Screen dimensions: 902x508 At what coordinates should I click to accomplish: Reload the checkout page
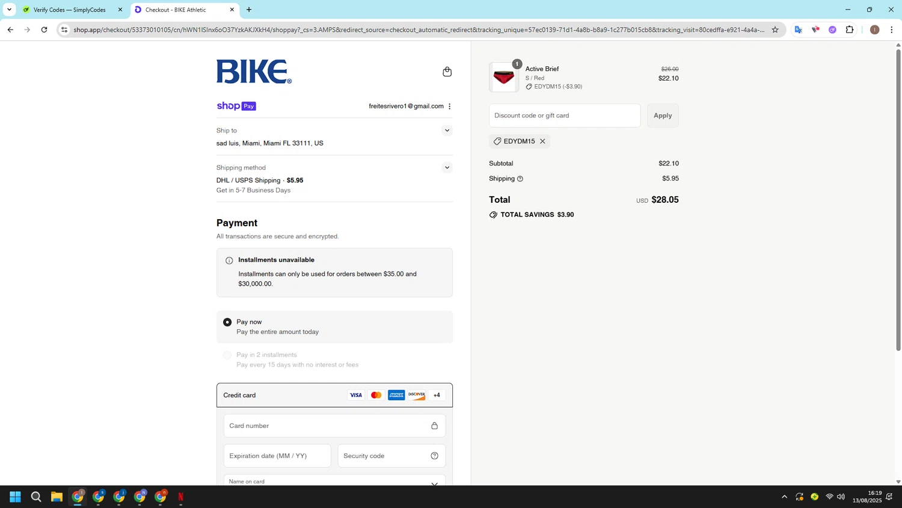point(44,29)
